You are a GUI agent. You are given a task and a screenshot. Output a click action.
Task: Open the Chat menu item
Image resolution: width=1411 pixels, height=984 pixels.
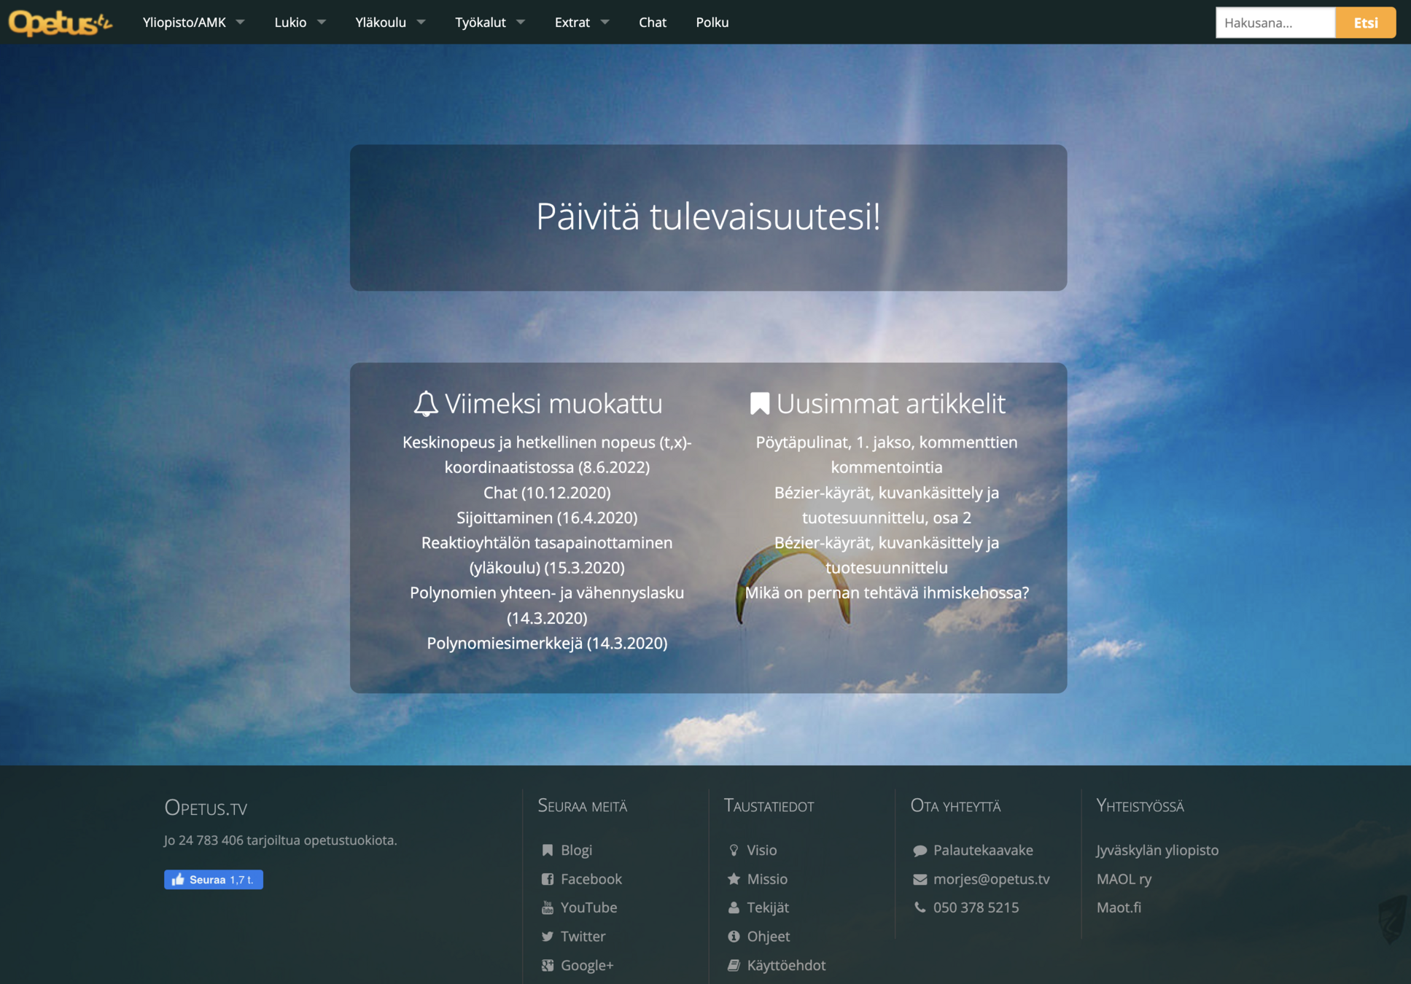653,23
